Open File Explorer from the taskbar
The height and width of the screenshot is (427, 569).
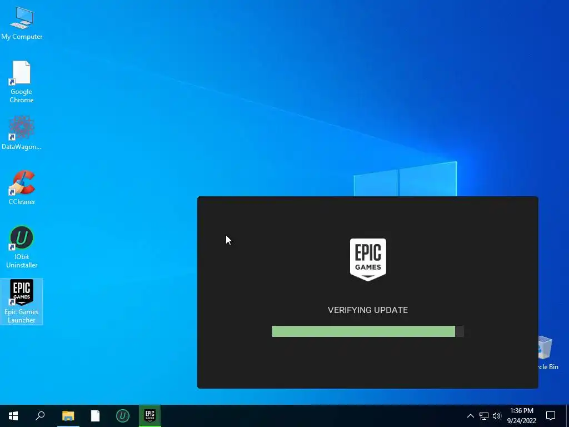(68, 416)
